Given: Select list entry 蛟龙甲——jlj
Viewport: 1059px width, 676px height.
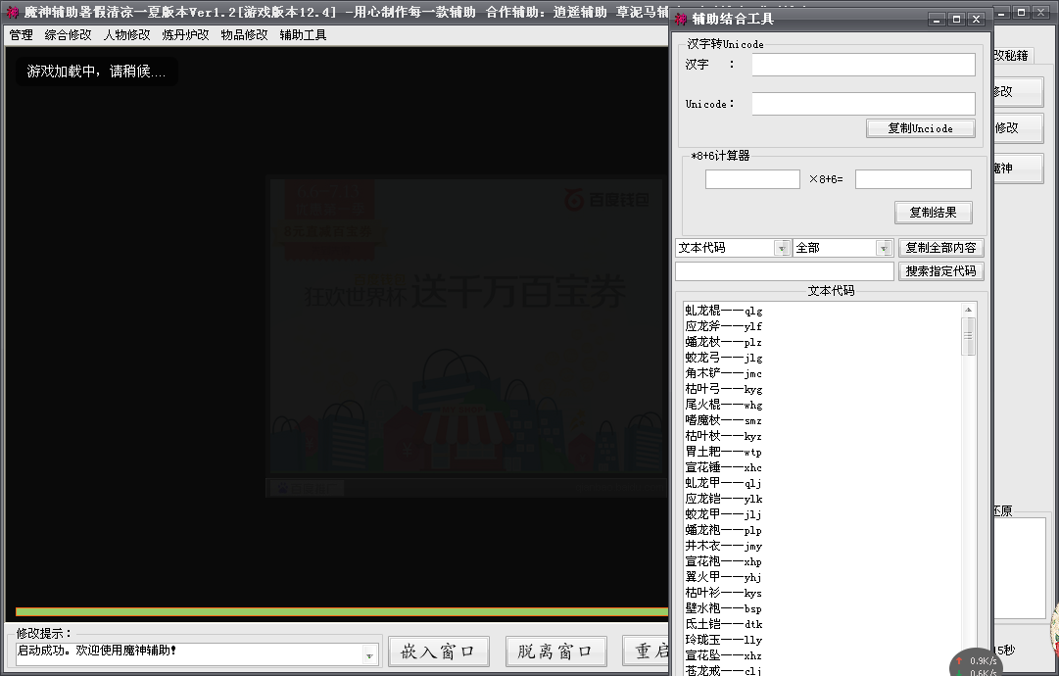Looking at the screenshot, I should point(724,514).
